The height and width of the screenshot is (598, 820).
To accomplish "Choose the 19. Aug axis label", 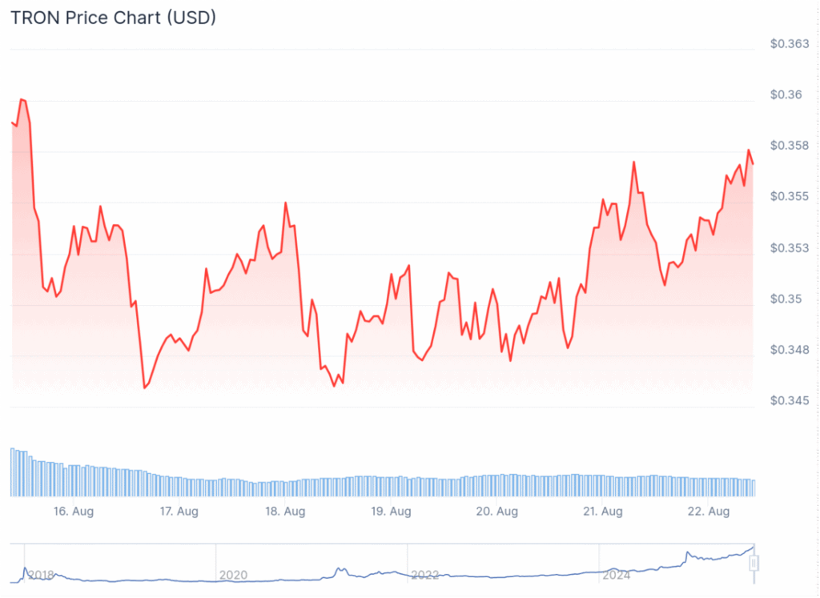I will tap(391, 512).
